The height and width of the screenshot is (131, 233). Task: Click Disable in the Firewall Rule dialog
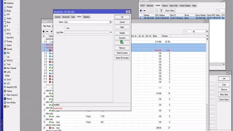(x=122, y=33)
